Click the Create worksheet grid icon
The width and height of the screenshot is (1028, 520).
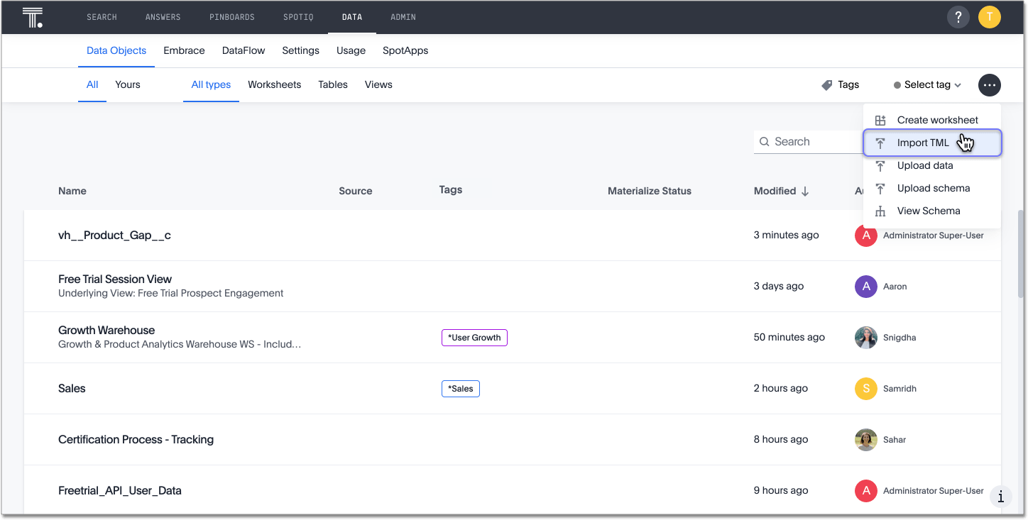coord(880,120)
